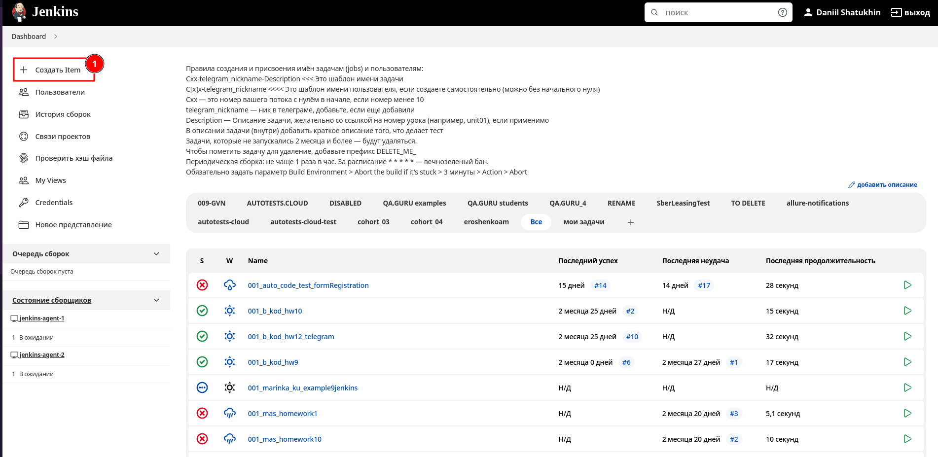The image size is (938, 457).
Task: Open the allure-notifications tab
Action: click(817, 203)
